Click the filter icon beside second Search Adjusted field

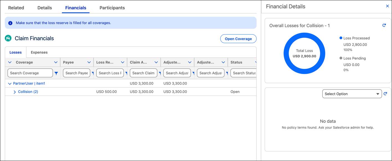click(x=227, y=73)
